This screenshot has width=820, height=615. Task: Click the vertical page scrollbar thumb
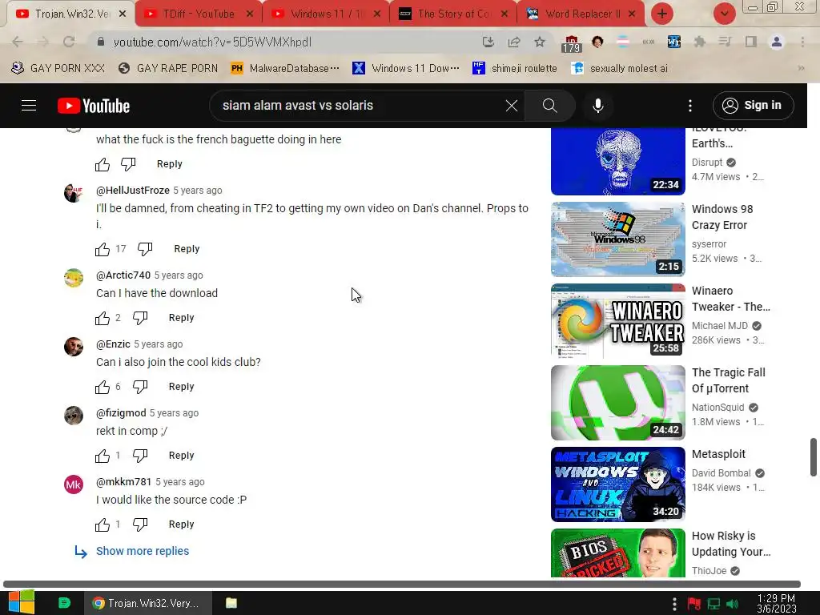[x=814, y=457]
